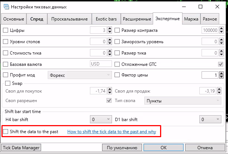
Task: Open How to shift the tick data link
Action: [x=112, y=132]
